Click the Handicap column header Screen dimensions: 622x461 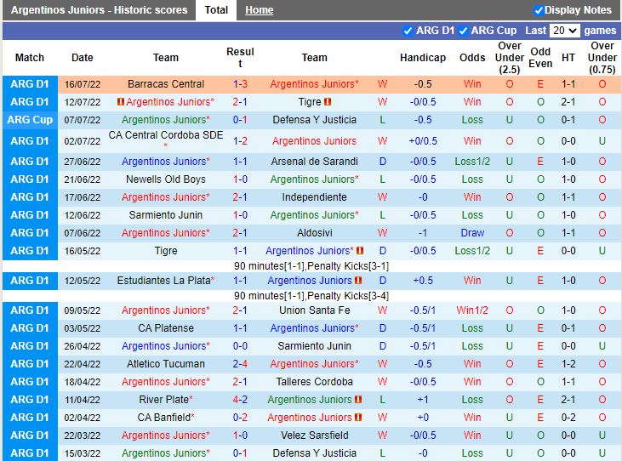(x=423, y=58)
